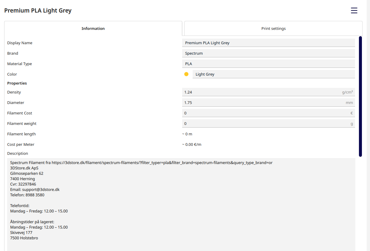Click the 'Skivevej 177' line
Image resolution: width=370 pixels, height=251 pixels.
(21, 232)
